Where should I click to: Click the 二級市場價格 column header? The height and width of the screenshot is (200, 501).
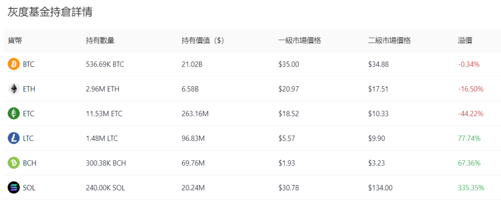tap(389, 40)
